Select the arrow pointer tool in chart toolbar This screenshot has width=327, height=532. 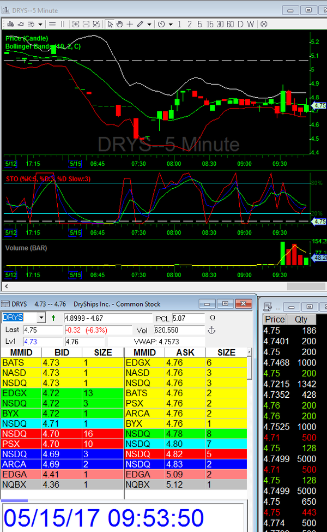[x=110, y=24]
